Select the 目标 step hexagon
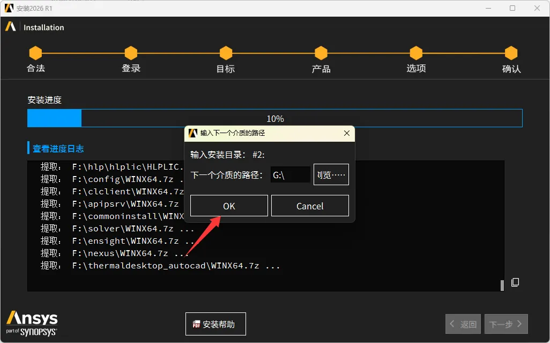Viewport: 550px width, 343px height. [226, 53]
